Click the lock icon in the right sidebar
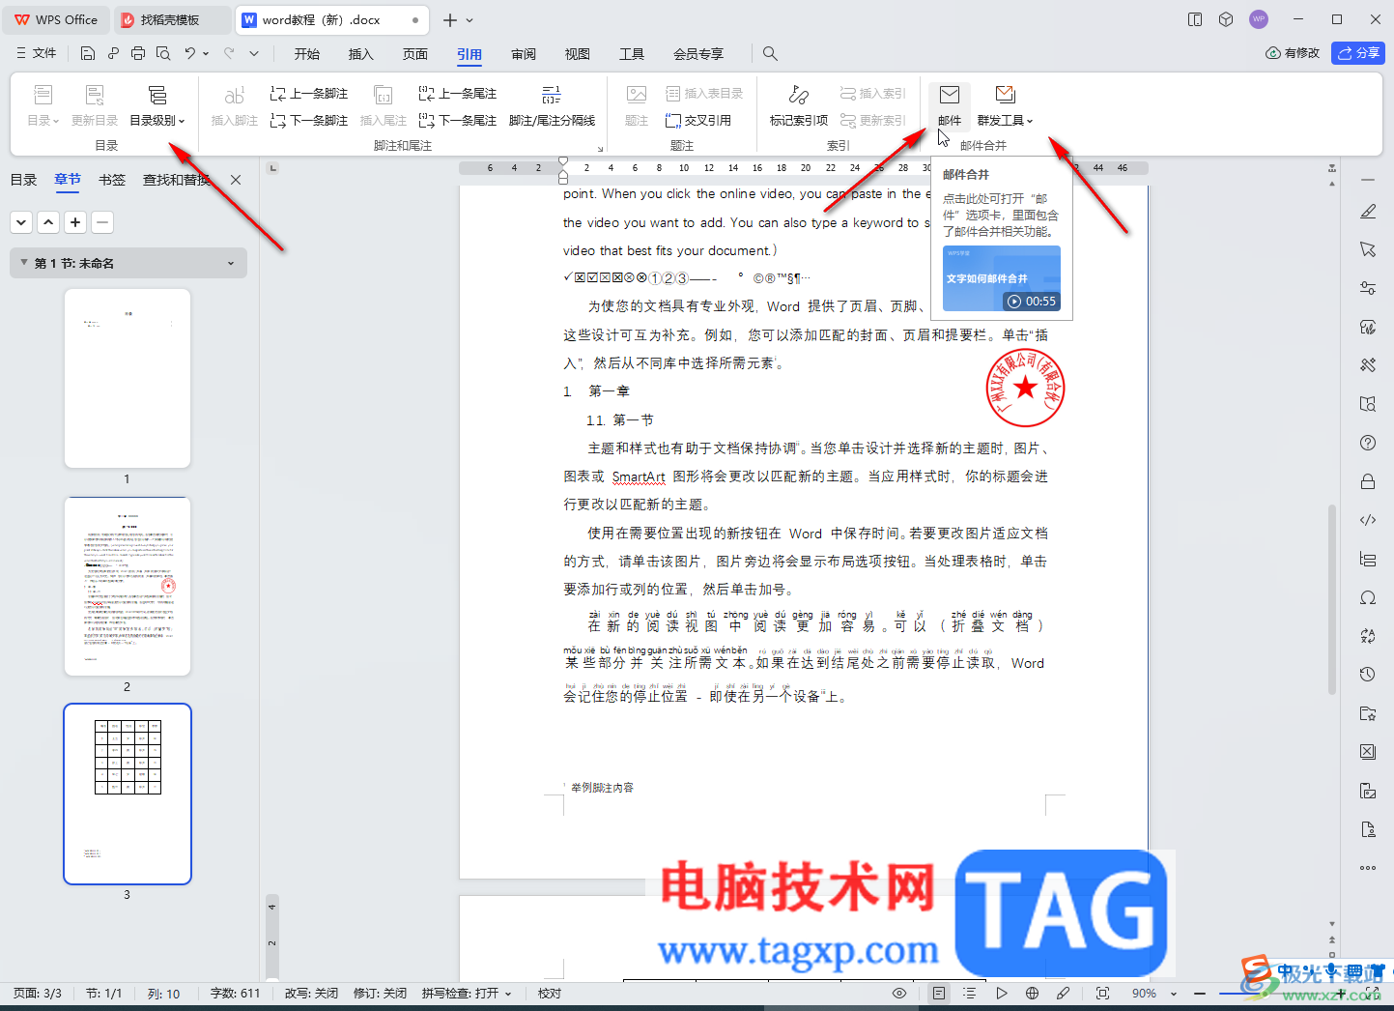Screen dimensions: 1394x1011 1368,481
